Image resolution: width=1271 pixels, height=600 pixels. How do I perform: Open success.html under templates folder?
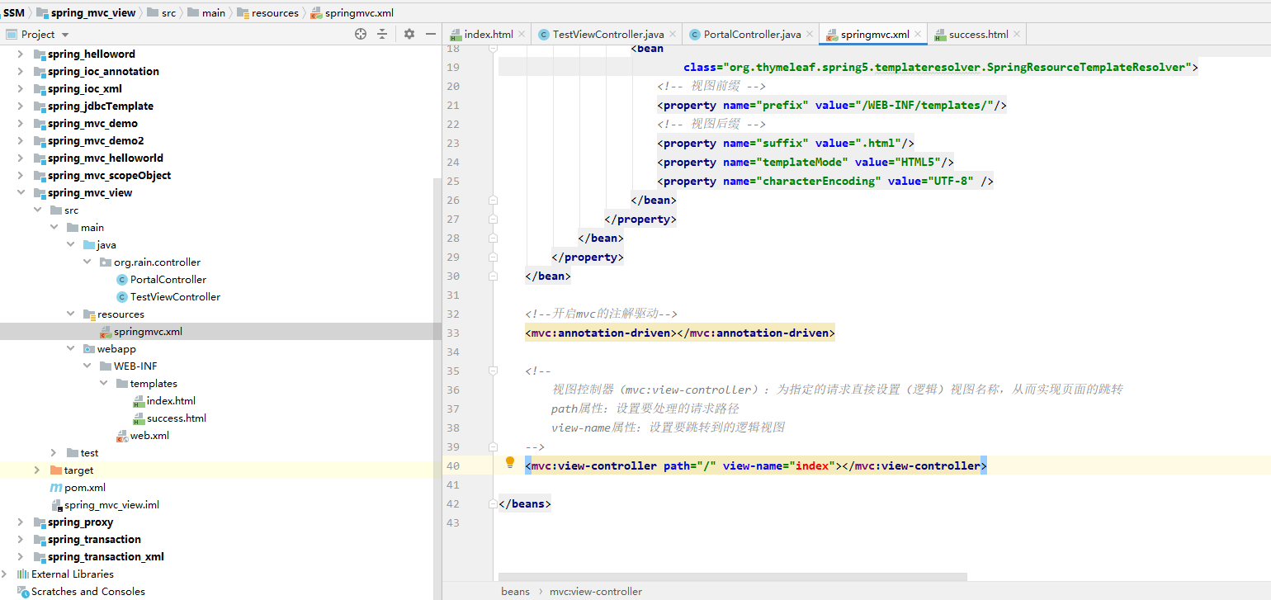[177, 418]
